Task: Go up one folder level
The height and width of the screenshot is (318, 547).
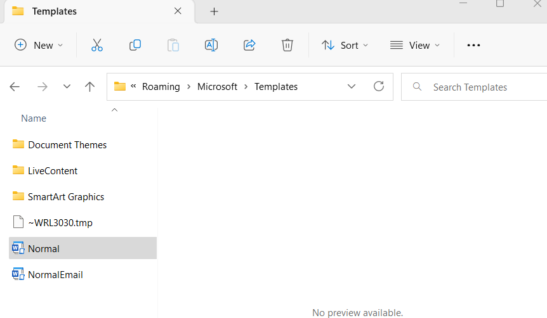Action: click(89, 87)
